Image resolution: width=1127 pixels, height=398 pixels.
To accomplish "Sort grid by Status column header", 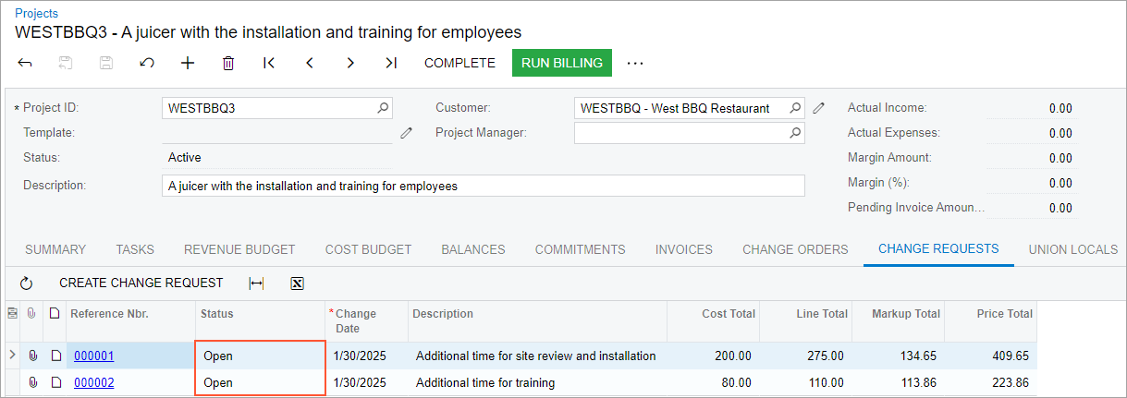I will pos(217,314).
